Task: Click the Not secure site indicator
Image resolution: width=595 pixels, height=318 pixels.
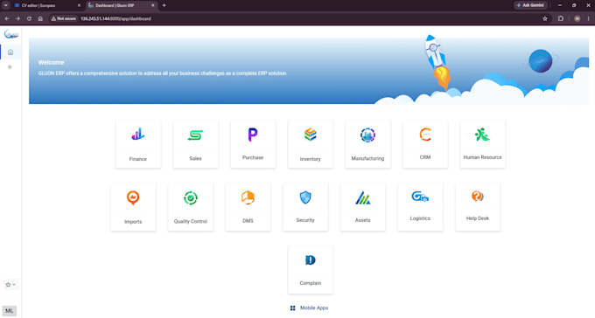Action: tap(64, 18)
